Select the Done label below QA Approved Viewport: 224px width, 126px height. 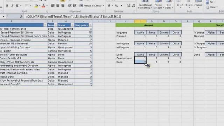point(119,62)
